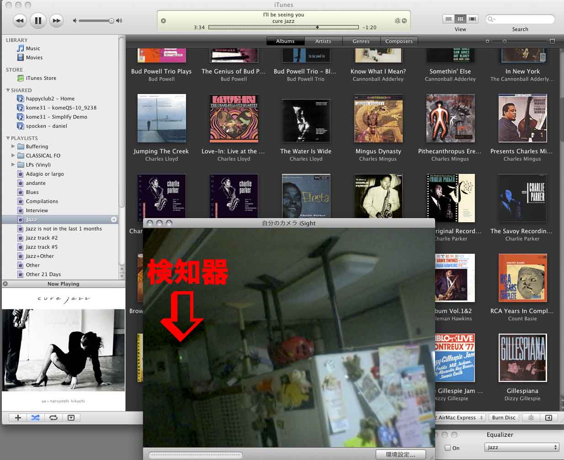
Task: Click the Now Playing header
Action: click(x=64, y=284)
